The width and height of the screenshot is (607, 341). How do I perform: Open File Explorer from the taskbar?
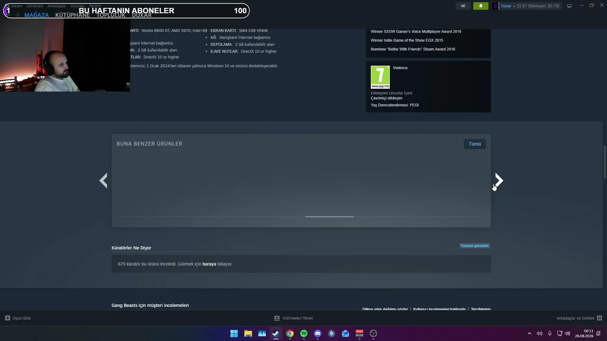click(x=248, y=333)
